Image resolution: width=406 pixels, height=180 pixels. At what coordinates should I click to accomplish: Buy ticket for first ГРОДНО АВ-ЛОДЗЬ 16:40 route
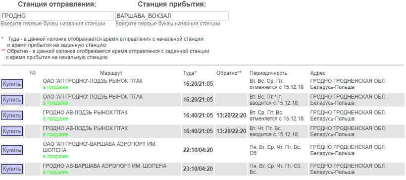point(12,116)
